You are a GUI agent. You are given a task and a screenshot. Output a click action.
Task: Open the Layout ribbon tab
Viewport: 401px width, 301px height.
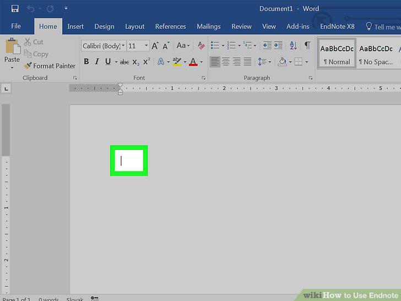[x=135, y=26]
